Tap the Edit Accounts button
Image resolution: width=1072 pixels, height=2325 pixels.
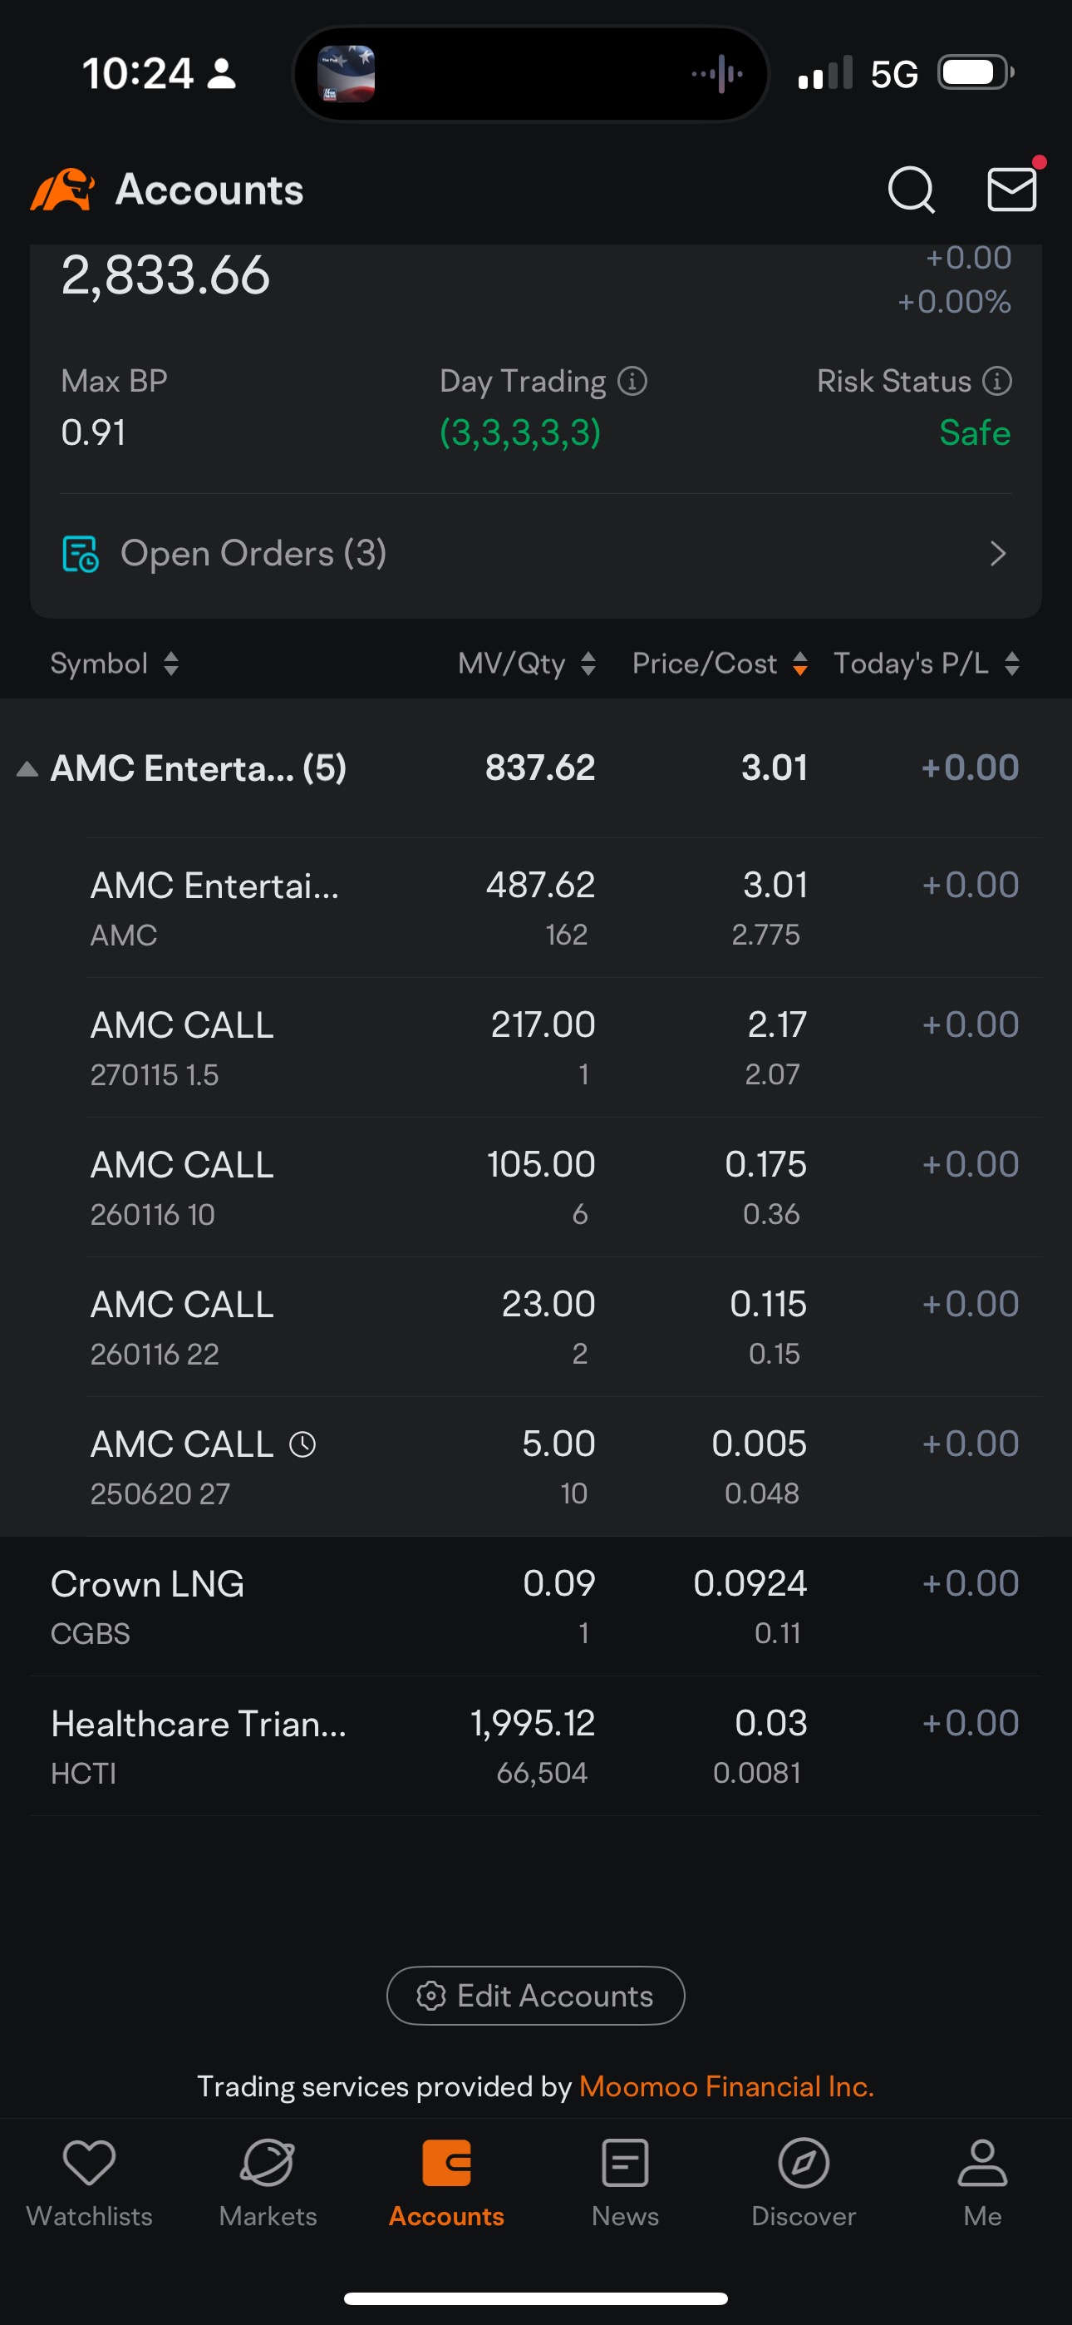[x=536, y=1995]
